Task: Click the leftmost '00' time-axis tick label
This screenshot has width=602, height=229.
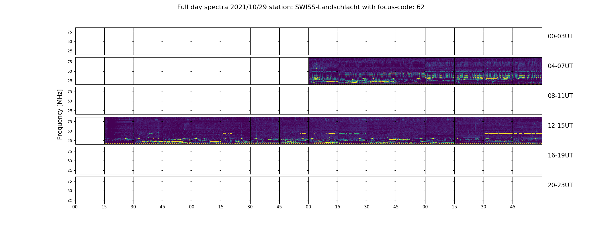Action: tap(75, 207)
